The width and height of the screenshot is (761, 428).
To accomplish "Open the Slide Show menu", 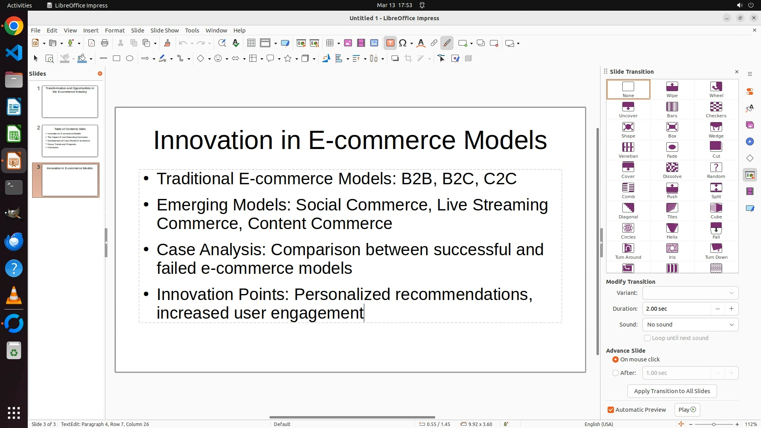I will coord(164,31).
